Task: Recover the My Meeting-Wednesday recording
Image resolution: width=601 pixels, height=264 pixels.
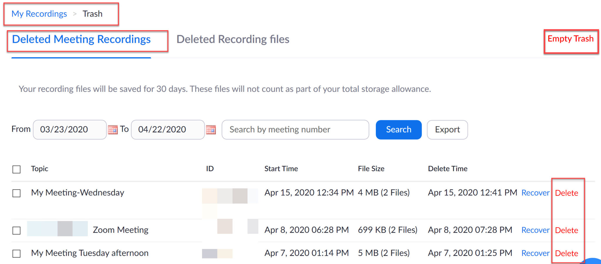Action: tap(535, 193)
